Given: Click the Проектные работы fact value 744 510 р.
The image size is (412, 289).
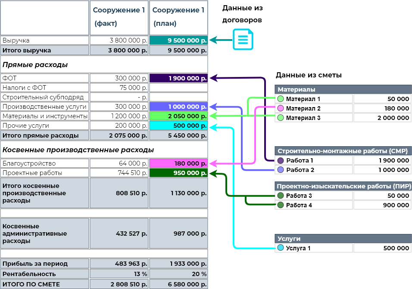Looking at the screenshot, I should 119,173.
